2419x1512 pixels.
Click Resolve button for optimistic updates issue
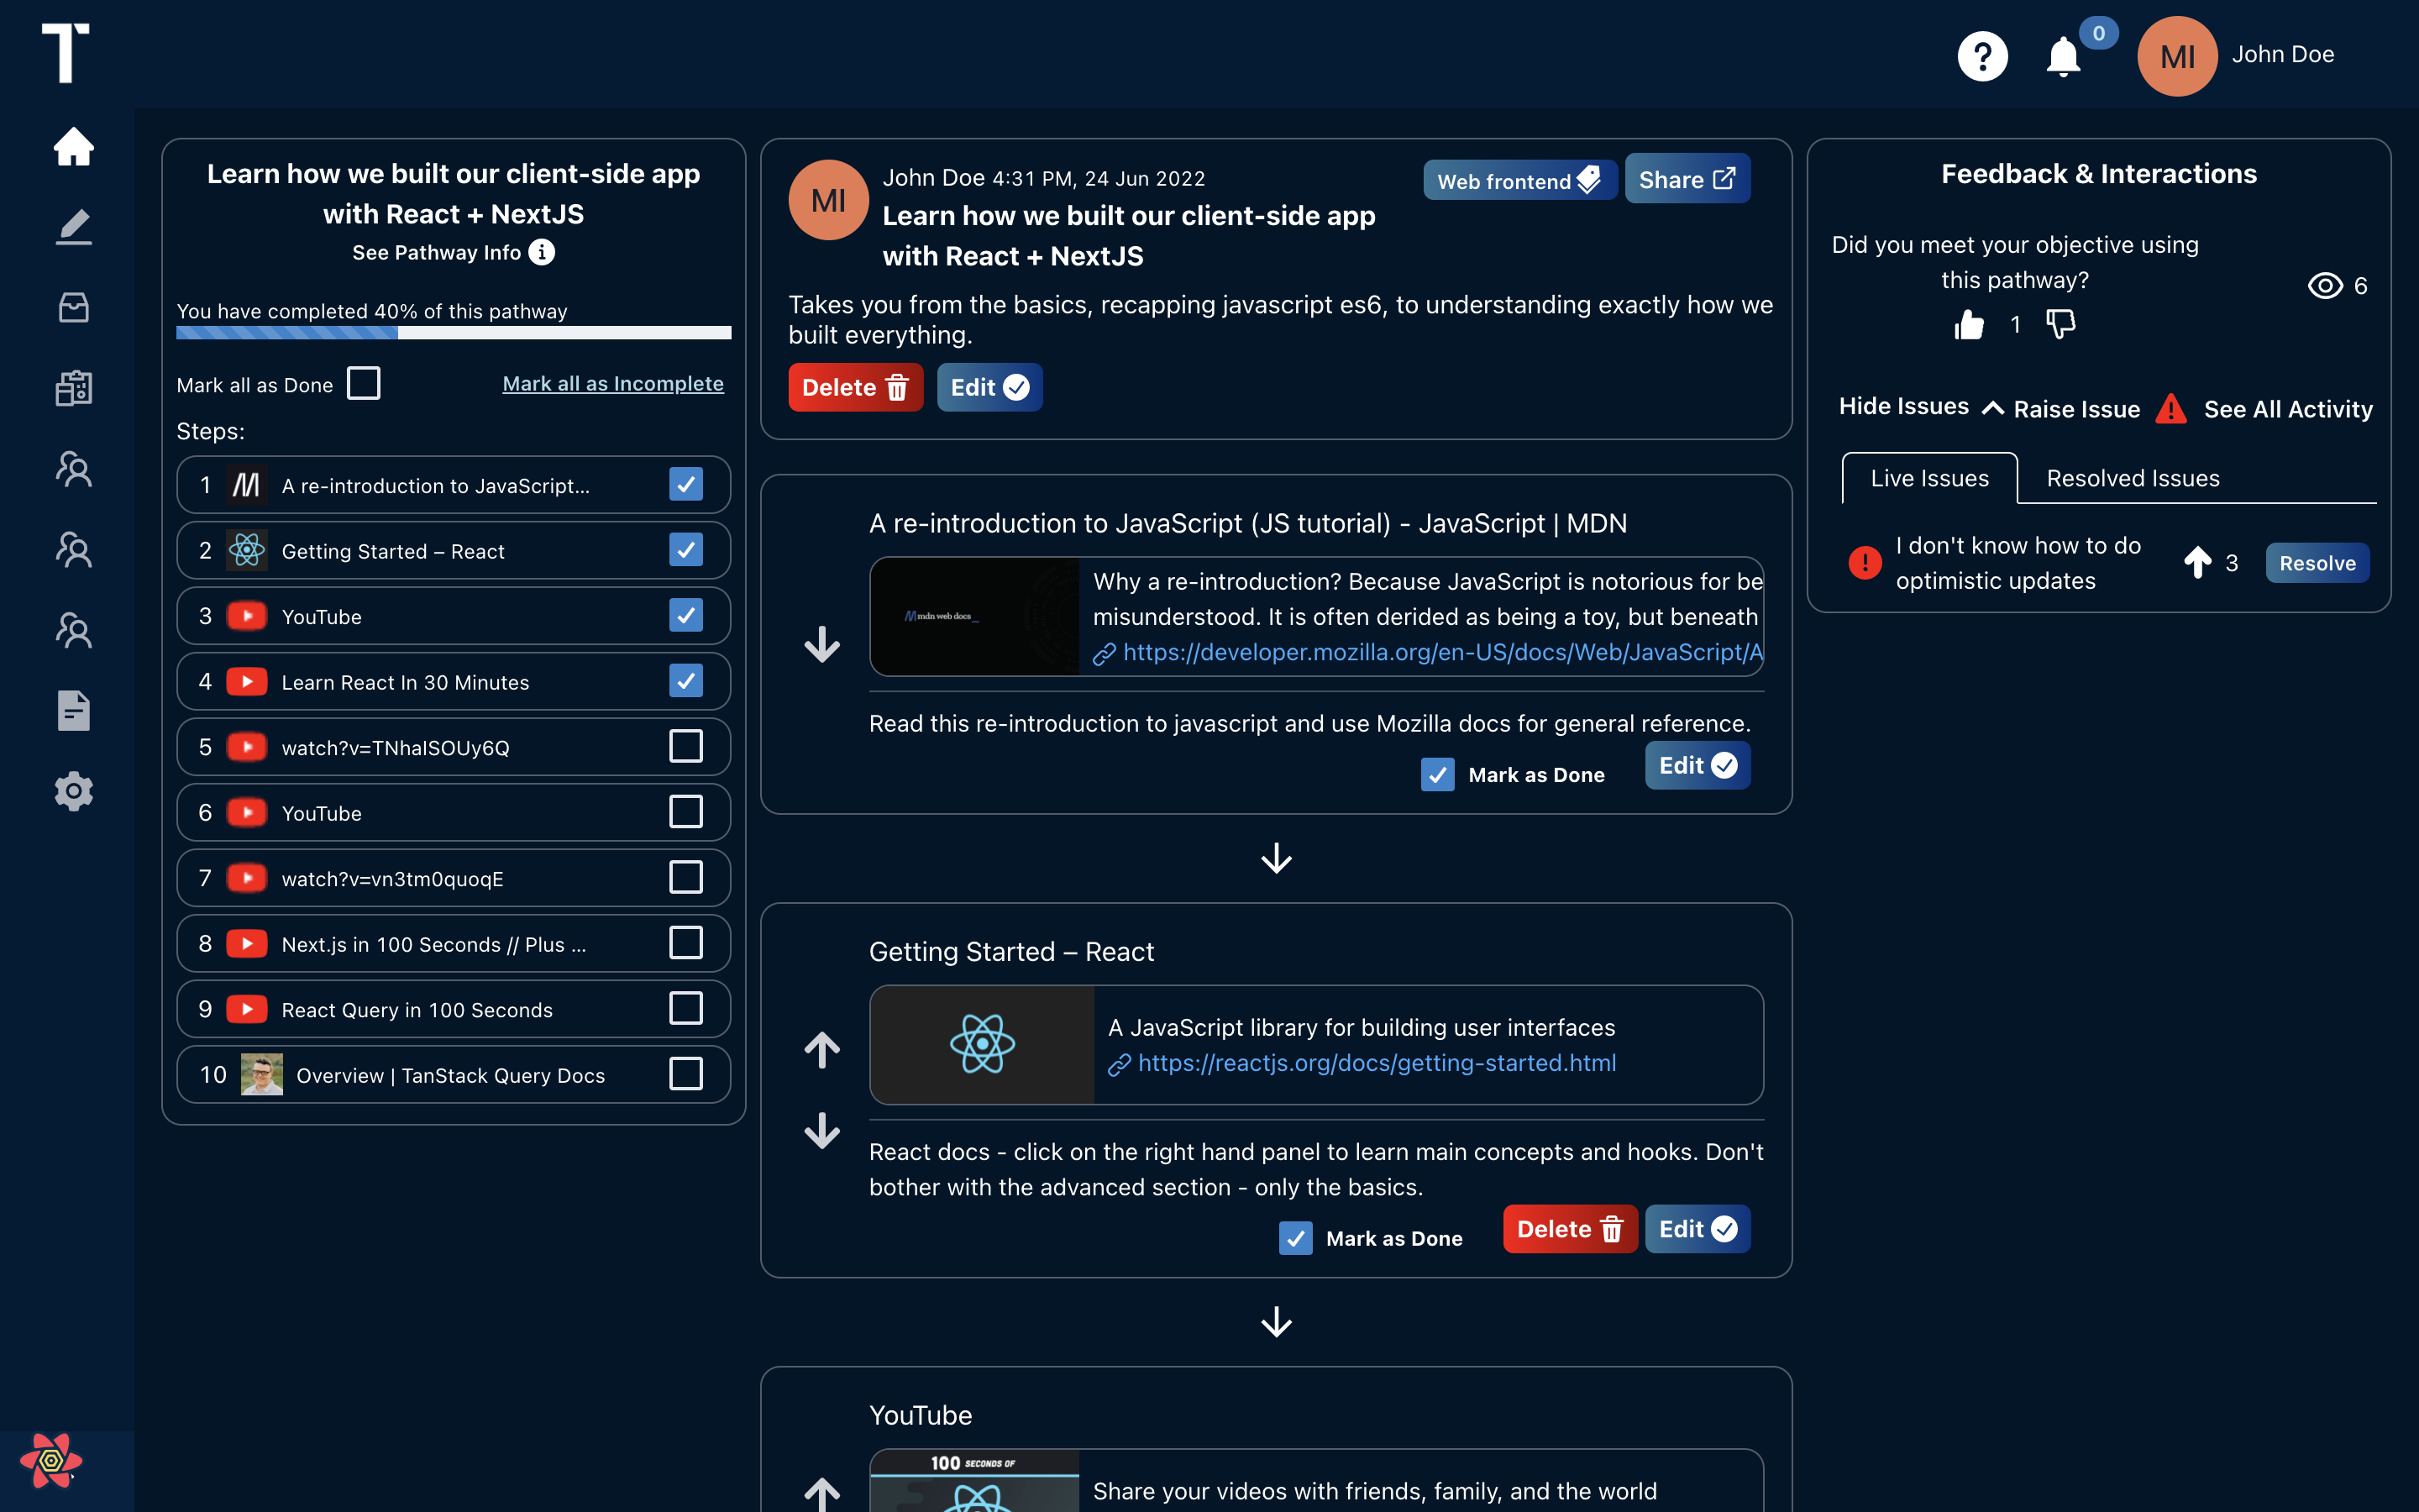[2318, 561]
